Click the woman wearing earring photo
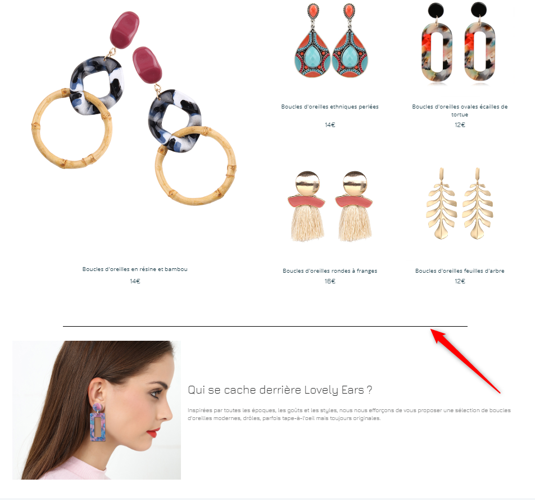 (x=97, y=410)
